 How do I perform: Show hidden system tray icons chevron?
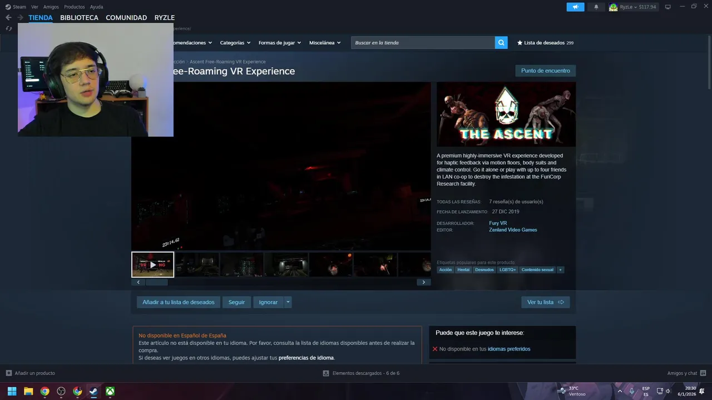(x=620, y=391)
